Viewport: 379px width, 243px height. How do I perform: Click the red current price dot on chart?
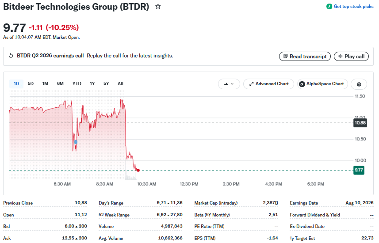[138, 170]
